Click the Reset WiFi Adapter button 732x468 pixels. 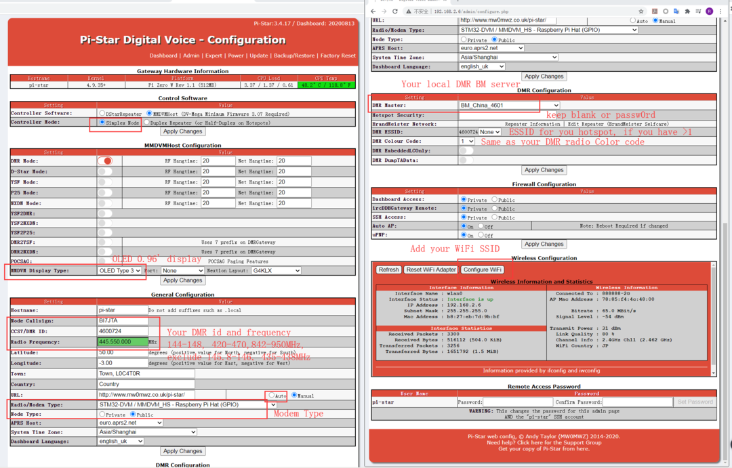[x=431, y=270]
